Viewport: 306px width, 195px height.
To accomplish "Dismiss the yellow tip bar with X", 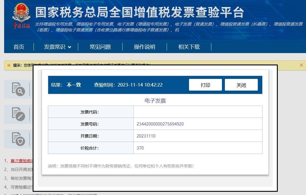I will click(301, 65).
